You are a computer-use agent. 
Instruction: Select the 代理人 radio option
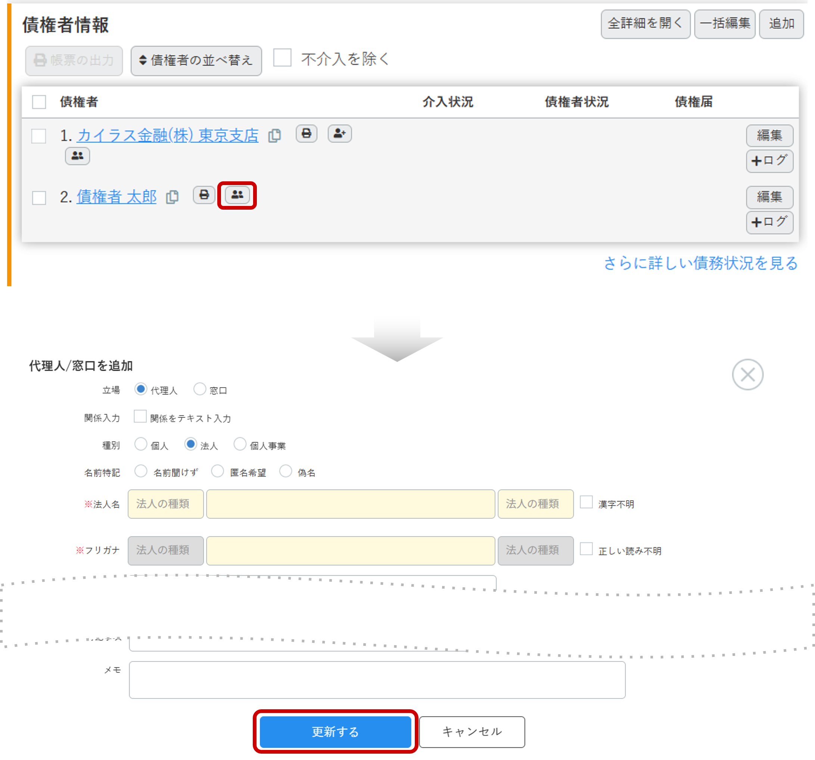pyautogui.click(x=141, y=389)
